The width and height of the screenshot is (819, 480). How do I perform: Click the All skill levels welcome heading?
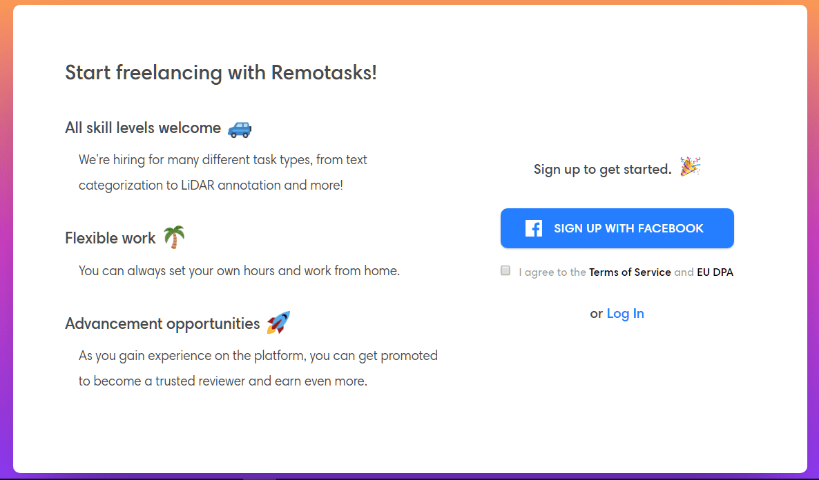[x=142, y=128]
